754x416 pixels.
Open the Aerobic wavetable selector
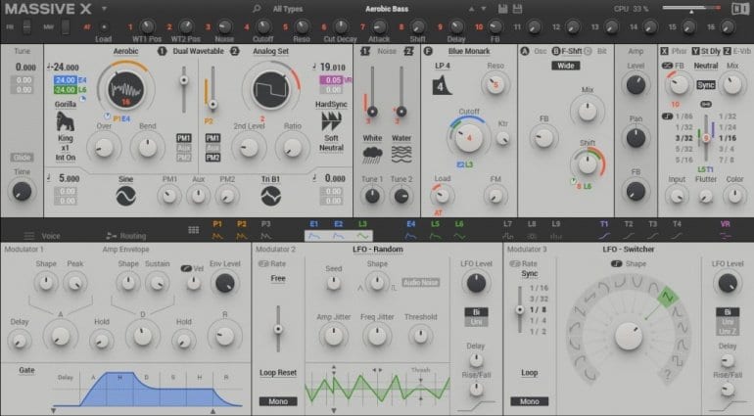coord(125,51)
